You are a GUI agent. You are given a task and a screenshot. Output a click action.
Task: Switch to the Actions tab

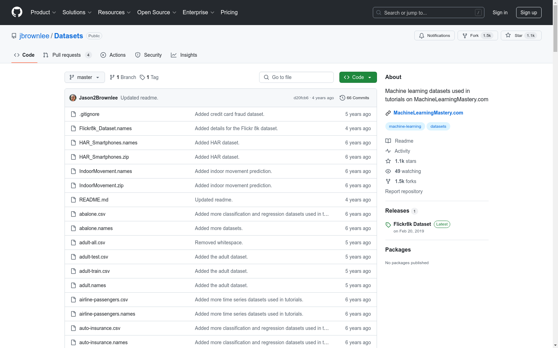click(x=113, y=55)
